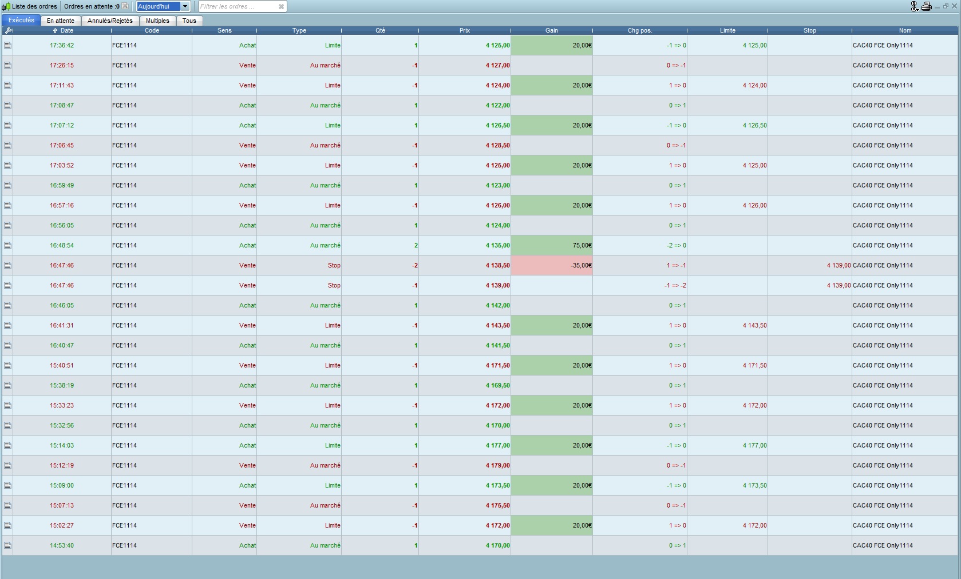
Task: Click the wrench column settings icon
Action: pyautogui.click(x=8, y=30)
